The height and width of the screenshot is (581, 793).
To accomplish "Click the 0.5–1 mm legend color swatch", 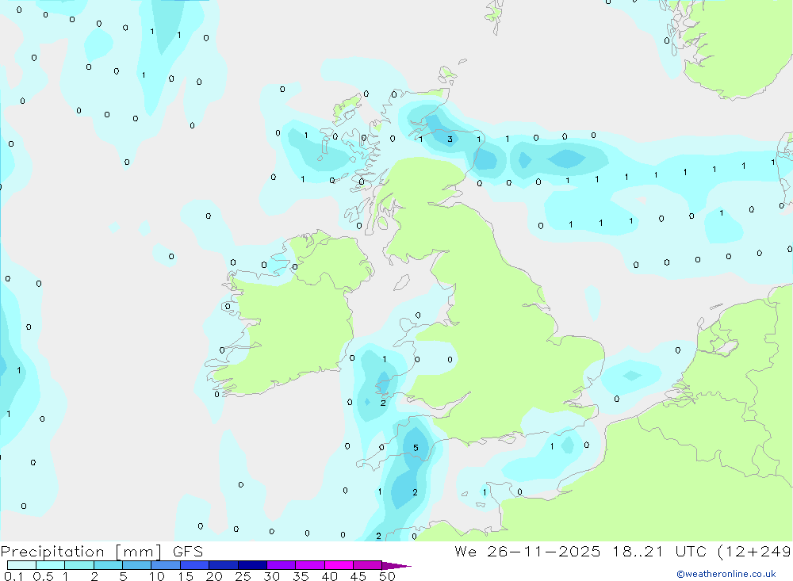I will click(51, 565).
